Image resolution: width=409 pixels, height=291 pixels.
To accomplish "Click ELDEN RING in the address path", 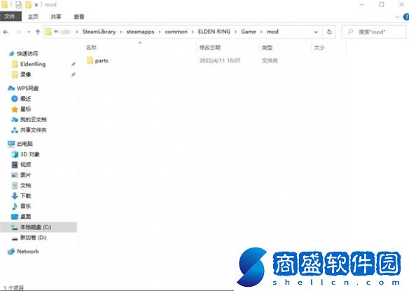I will tap(214, 32).
